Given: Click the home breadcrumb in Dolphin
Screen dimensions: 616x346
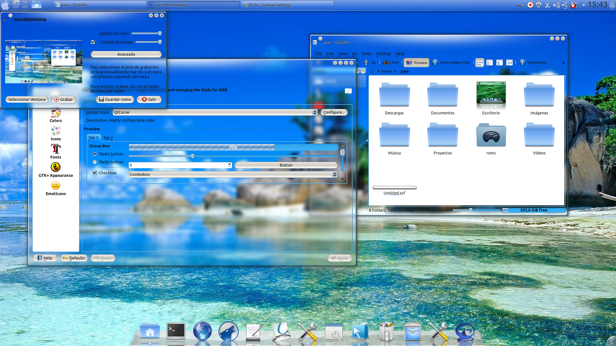Looking at the screenshot, I should (387, 71).
